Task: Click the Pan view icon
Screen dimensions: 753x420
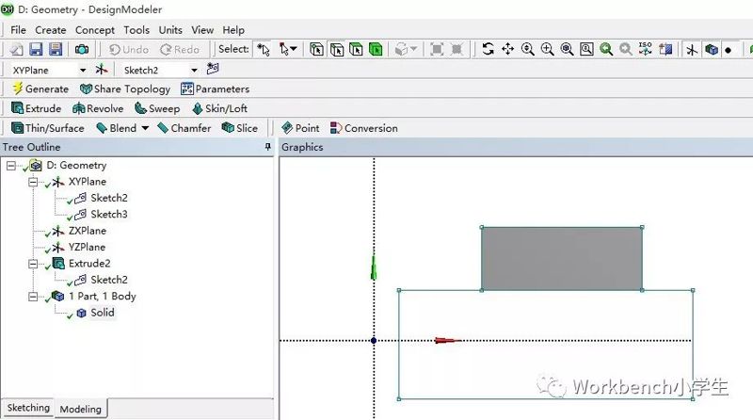Action: (x=507, y=49)
